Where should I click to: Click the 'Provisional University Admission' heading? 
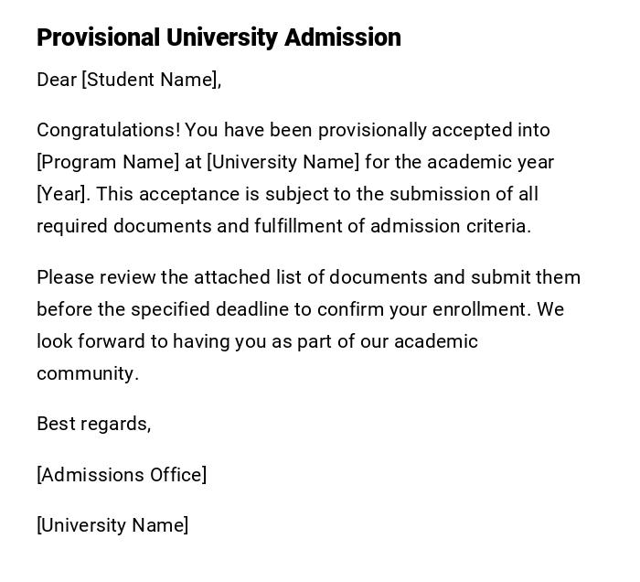coord(219,38)
